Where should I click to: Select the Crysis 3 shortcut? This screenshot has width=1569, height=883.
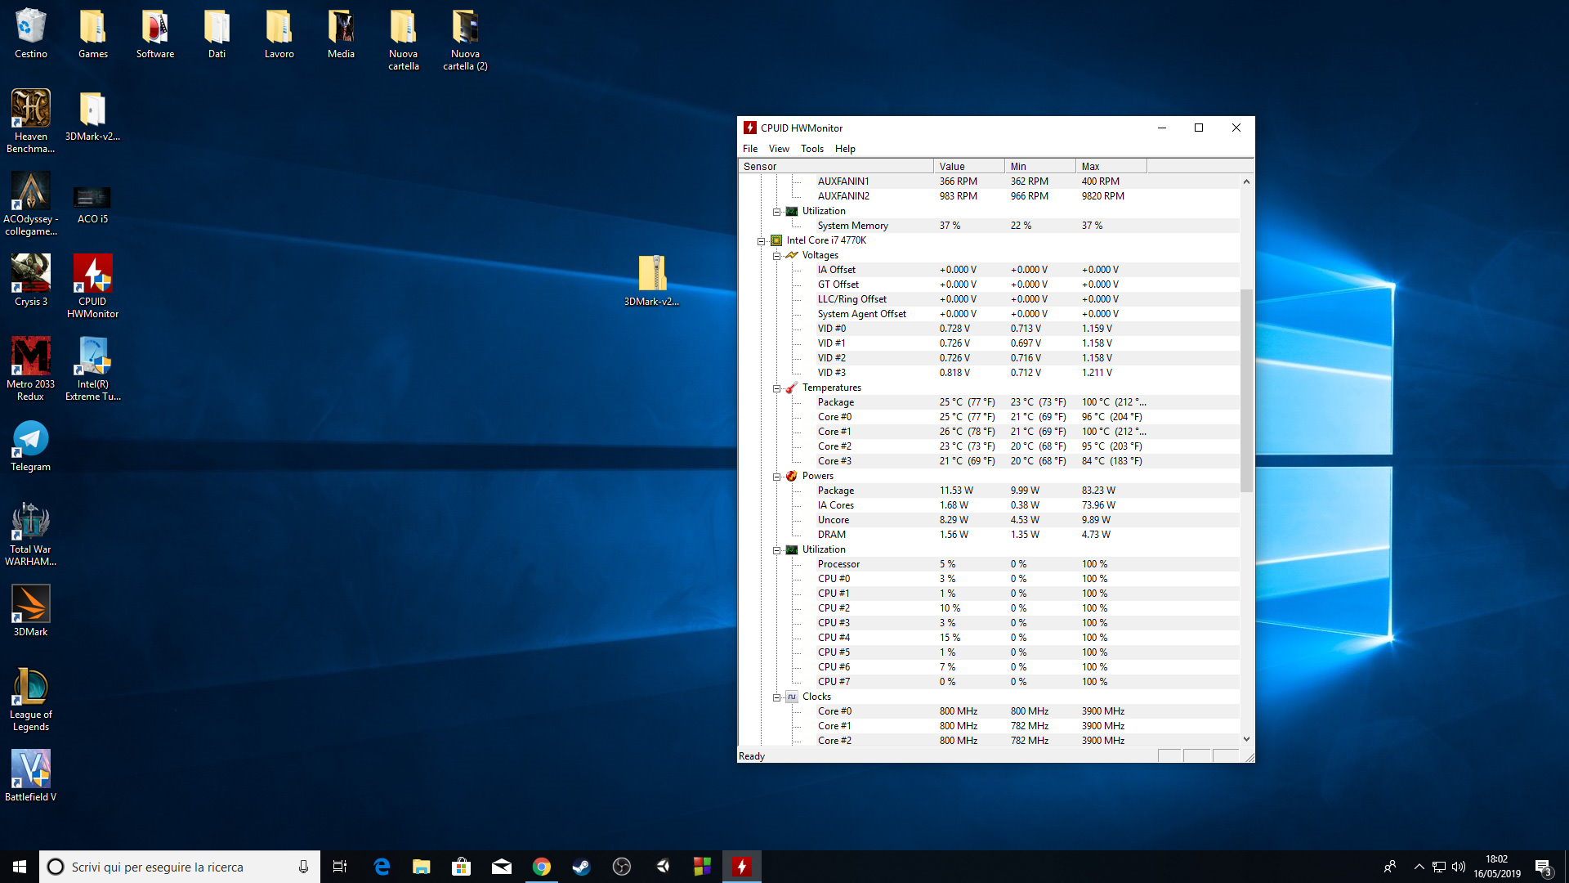click(x=31, y=280)
